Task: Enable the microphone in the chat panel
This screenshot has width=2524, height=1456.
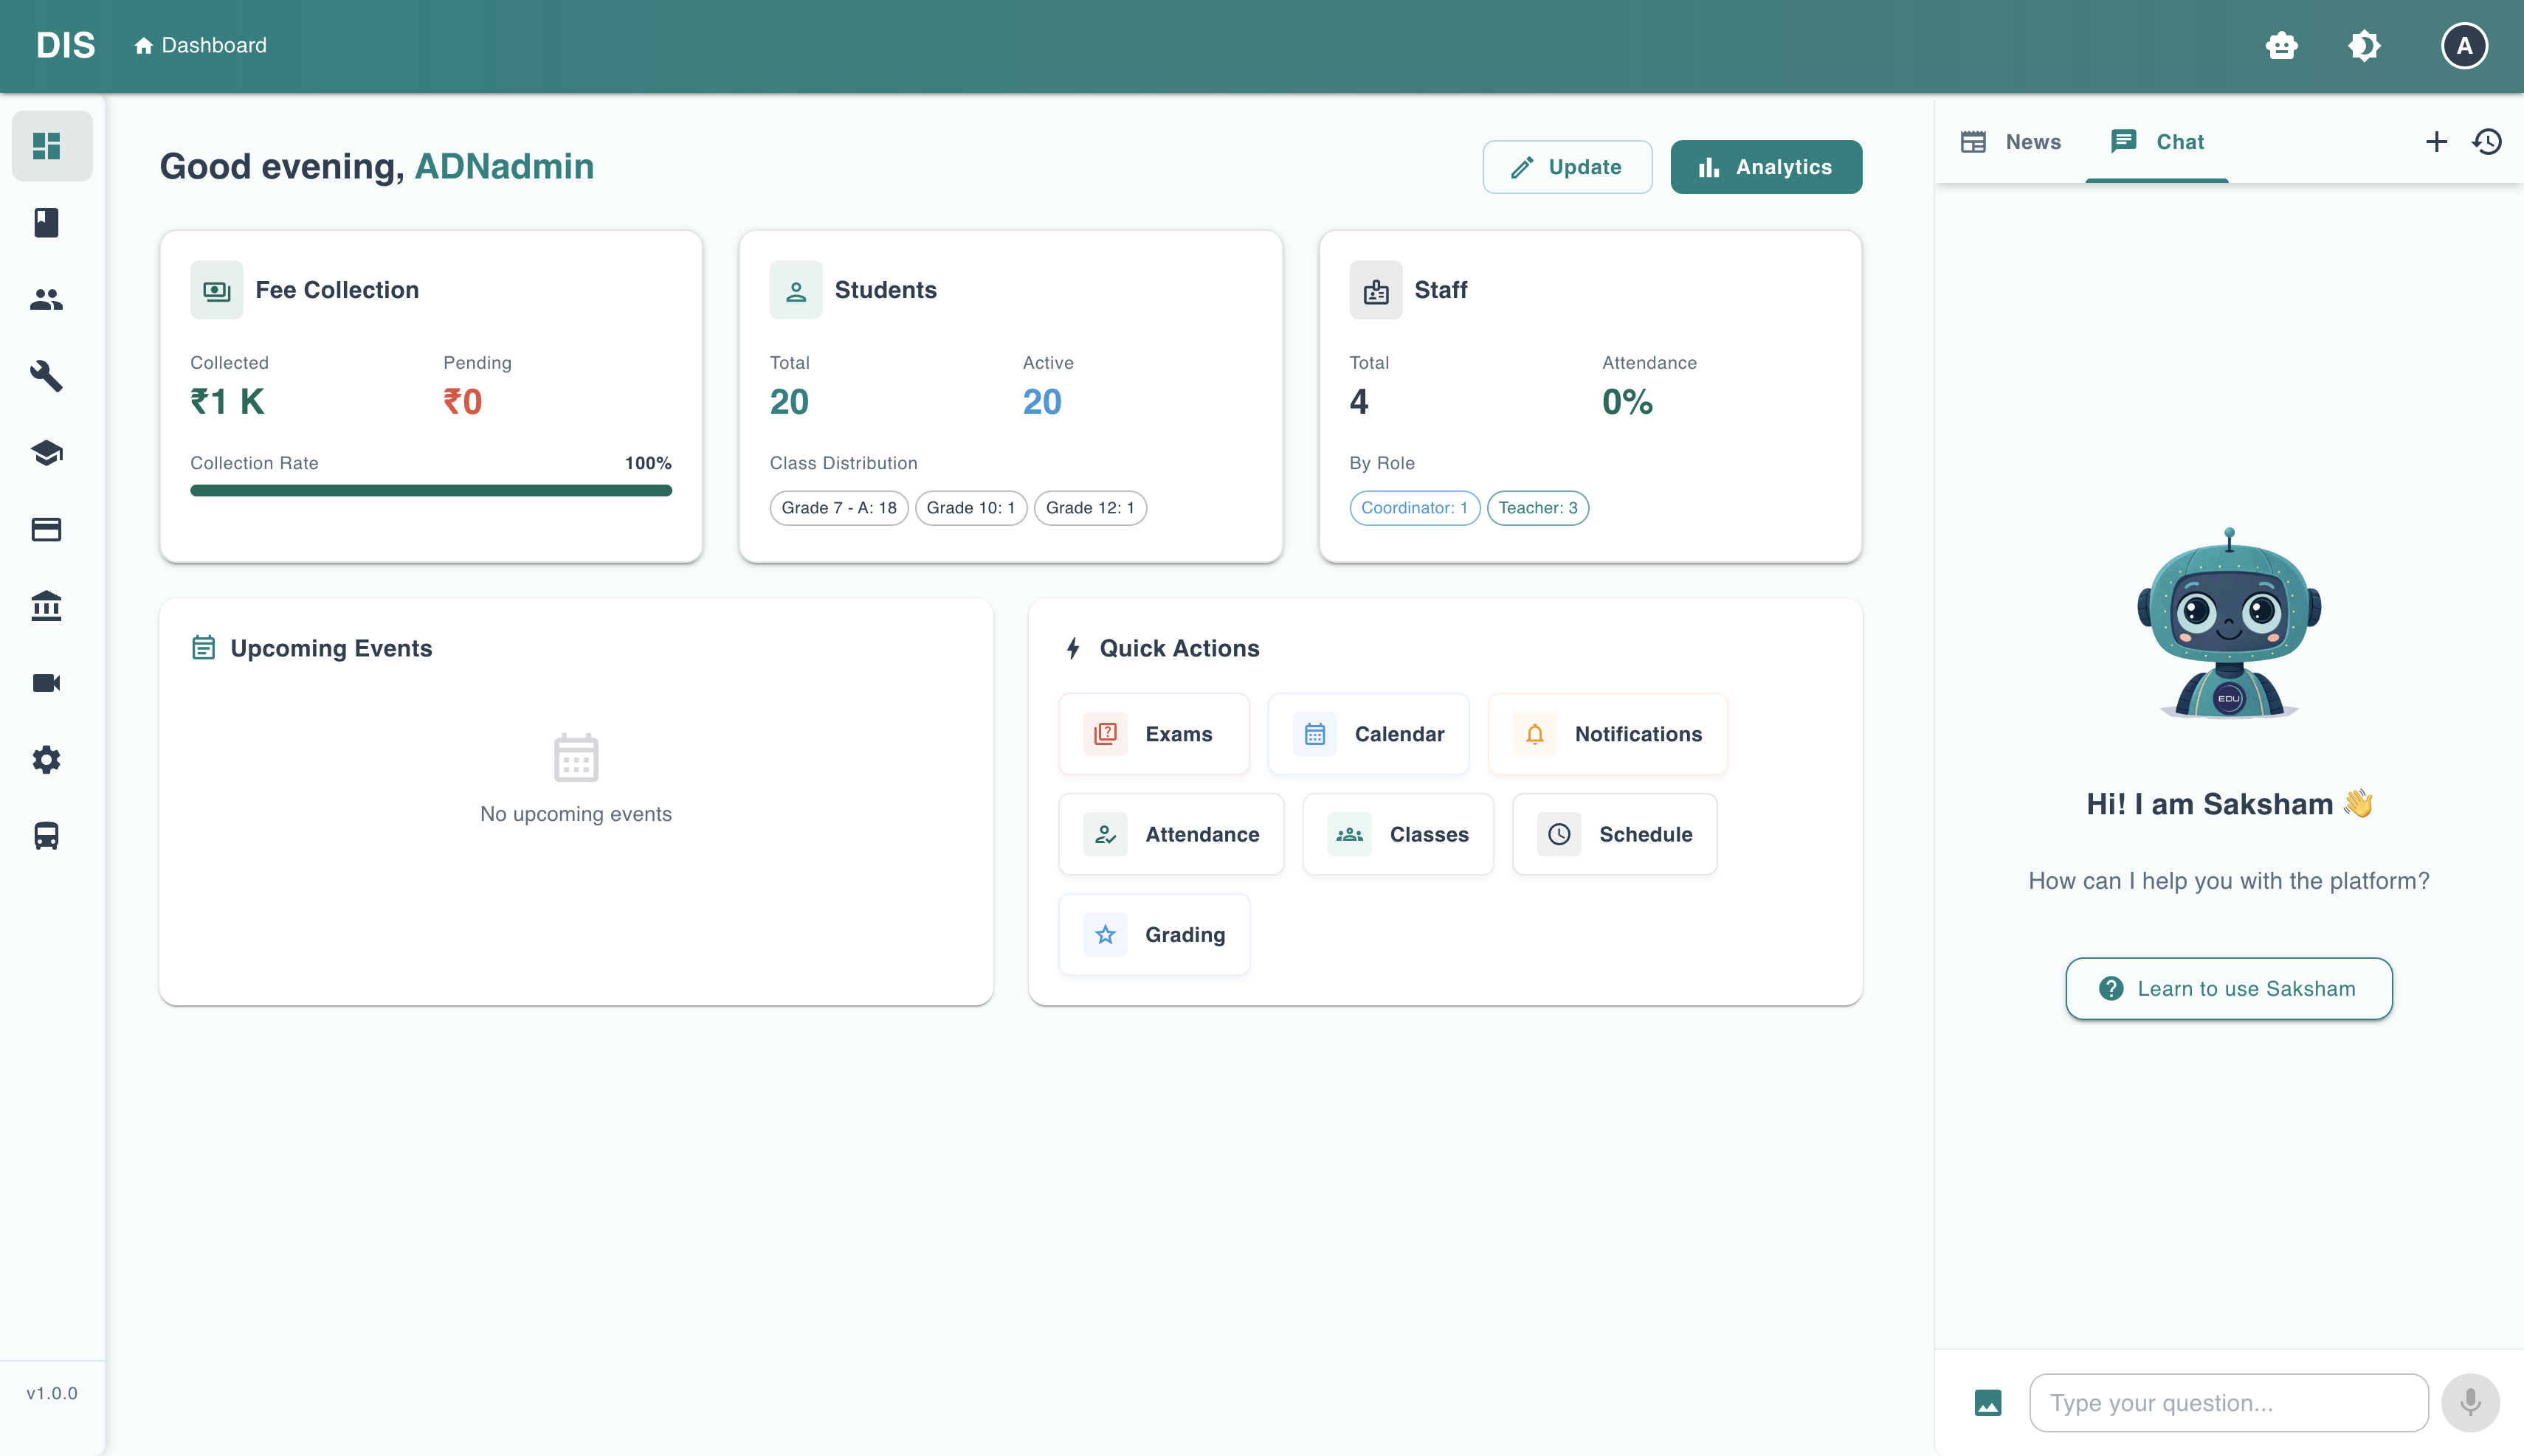Action: [2469, 1402]
